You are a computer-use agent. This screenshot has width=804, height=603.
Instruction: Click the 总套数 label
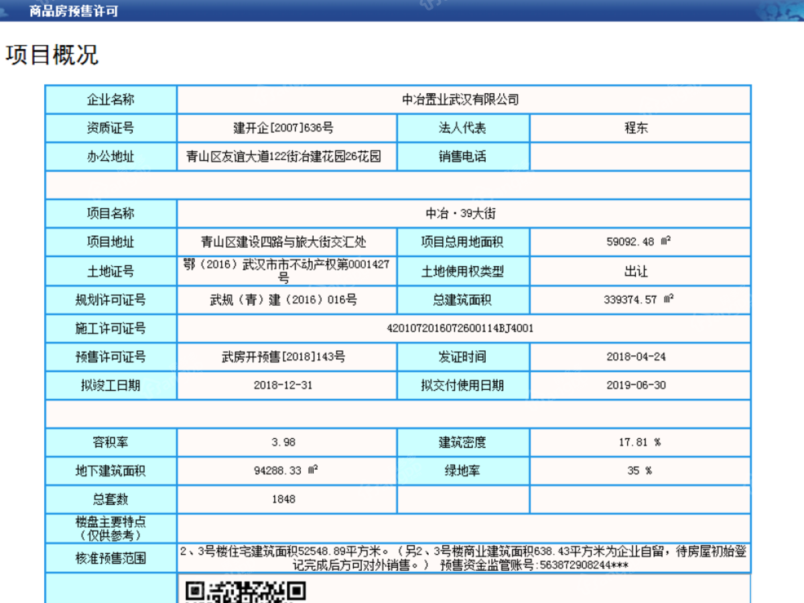click(x=111, y=499)
